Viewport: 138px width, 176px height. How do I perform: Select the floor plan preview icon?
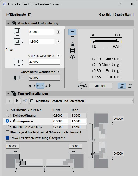(72, 32)
